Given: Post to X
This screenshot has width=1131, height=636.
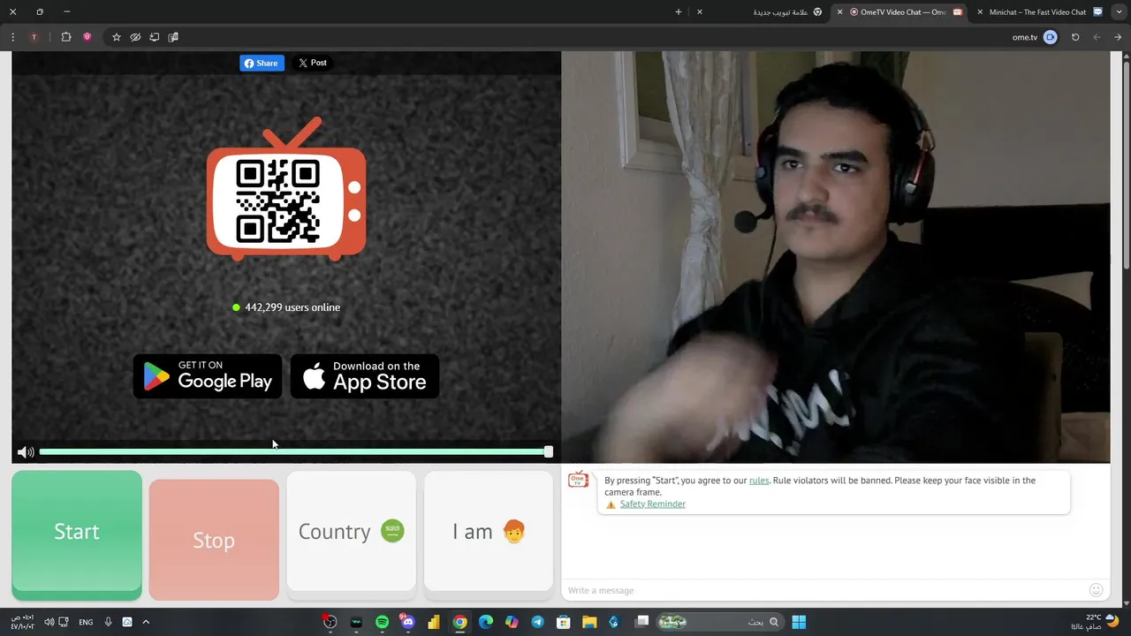Looking at the screenshot, I should [x=312, y=63].
